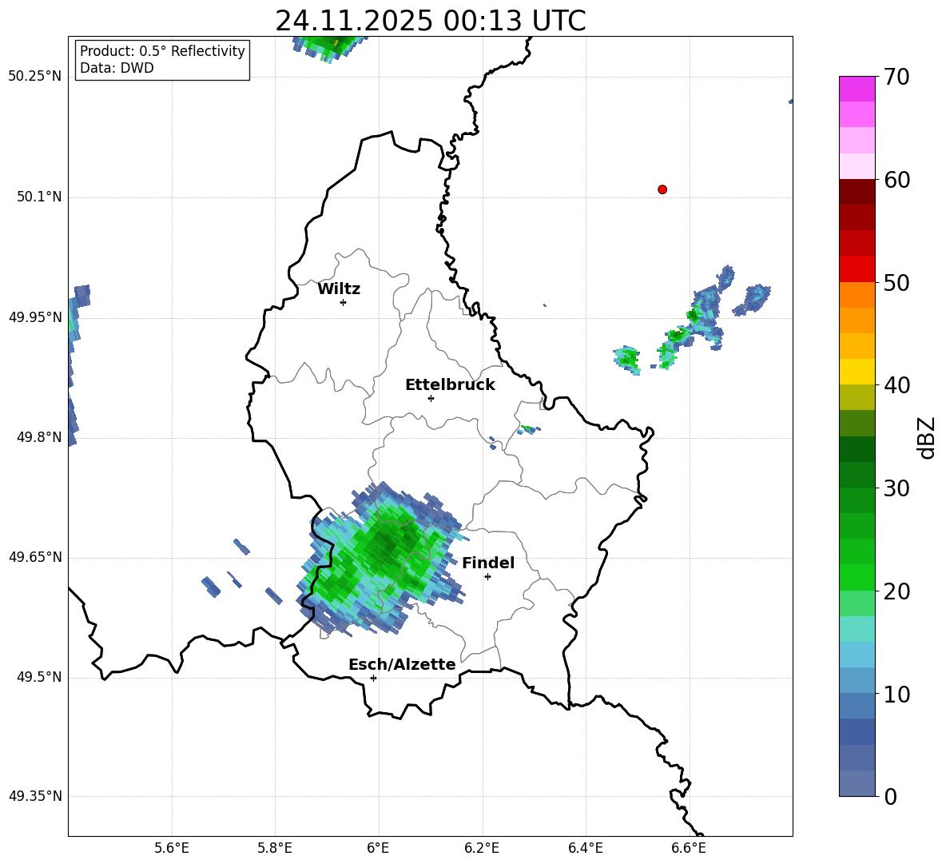
Task: Click the Findel station cross marker
Action: pyautogui.click(x=487, y=577)
